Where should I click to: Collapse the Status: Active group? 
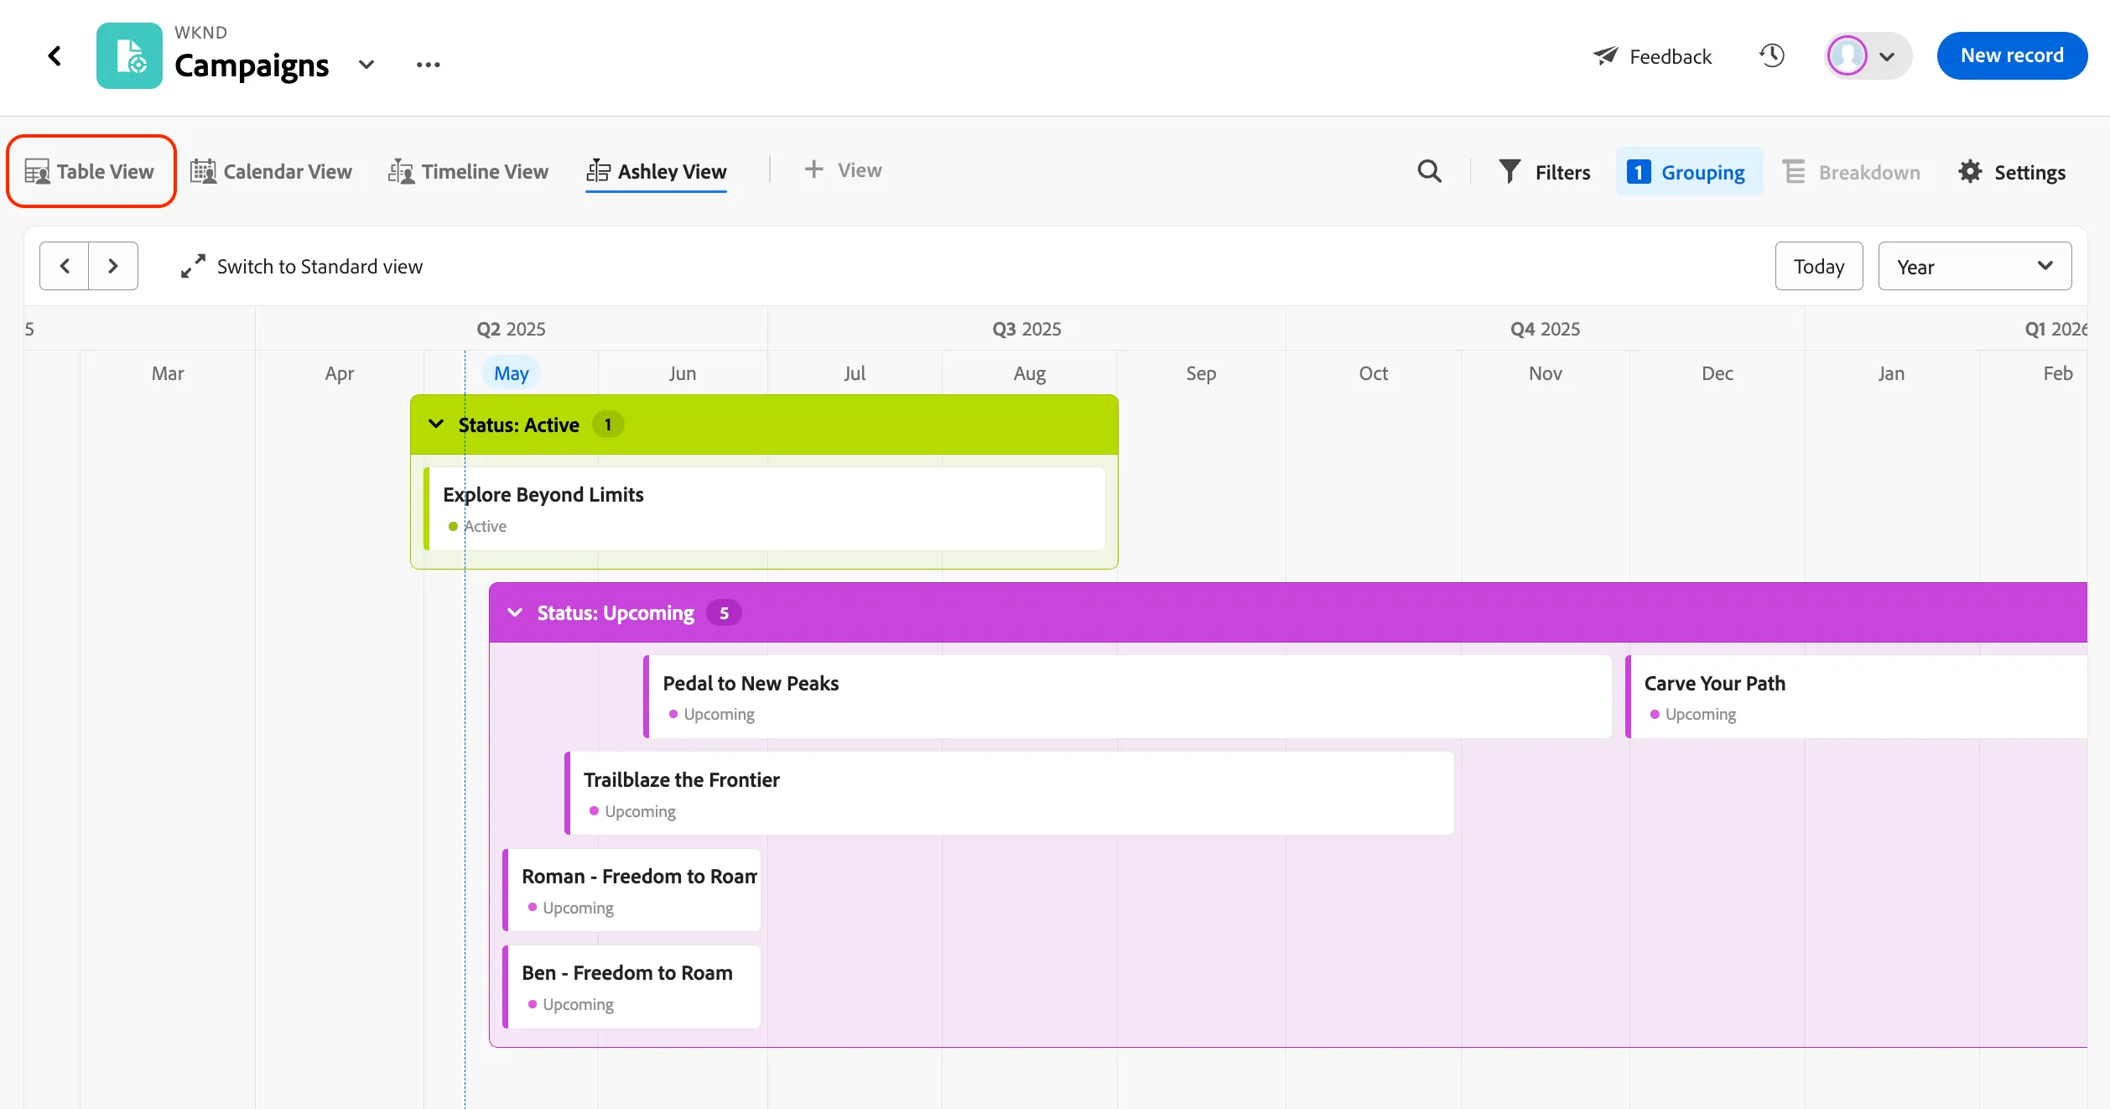click(436, 424)
